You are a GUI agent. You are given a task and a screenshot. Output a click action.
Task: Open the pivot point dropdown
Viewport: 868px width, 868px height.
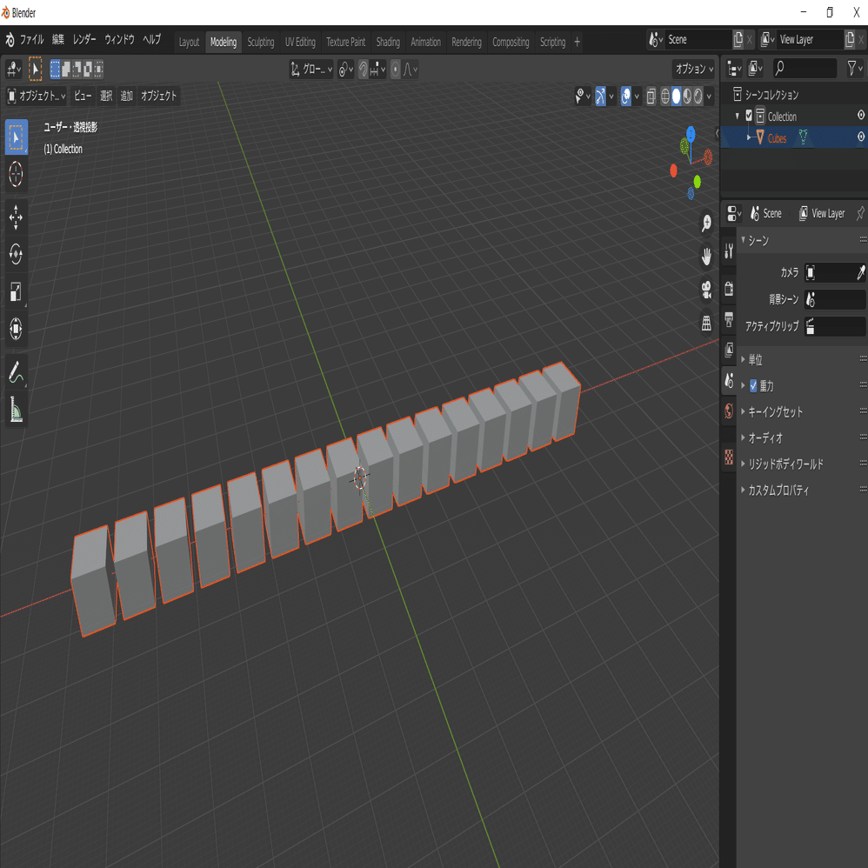[345, 70]
